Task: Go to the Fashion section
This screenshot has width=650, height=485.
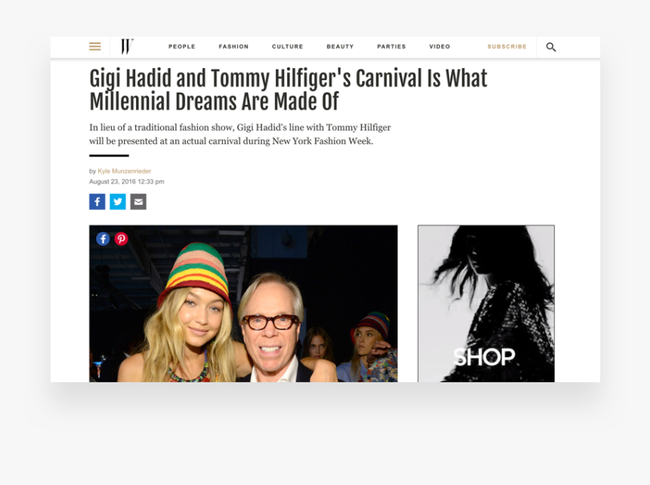Action: [234, 46]
